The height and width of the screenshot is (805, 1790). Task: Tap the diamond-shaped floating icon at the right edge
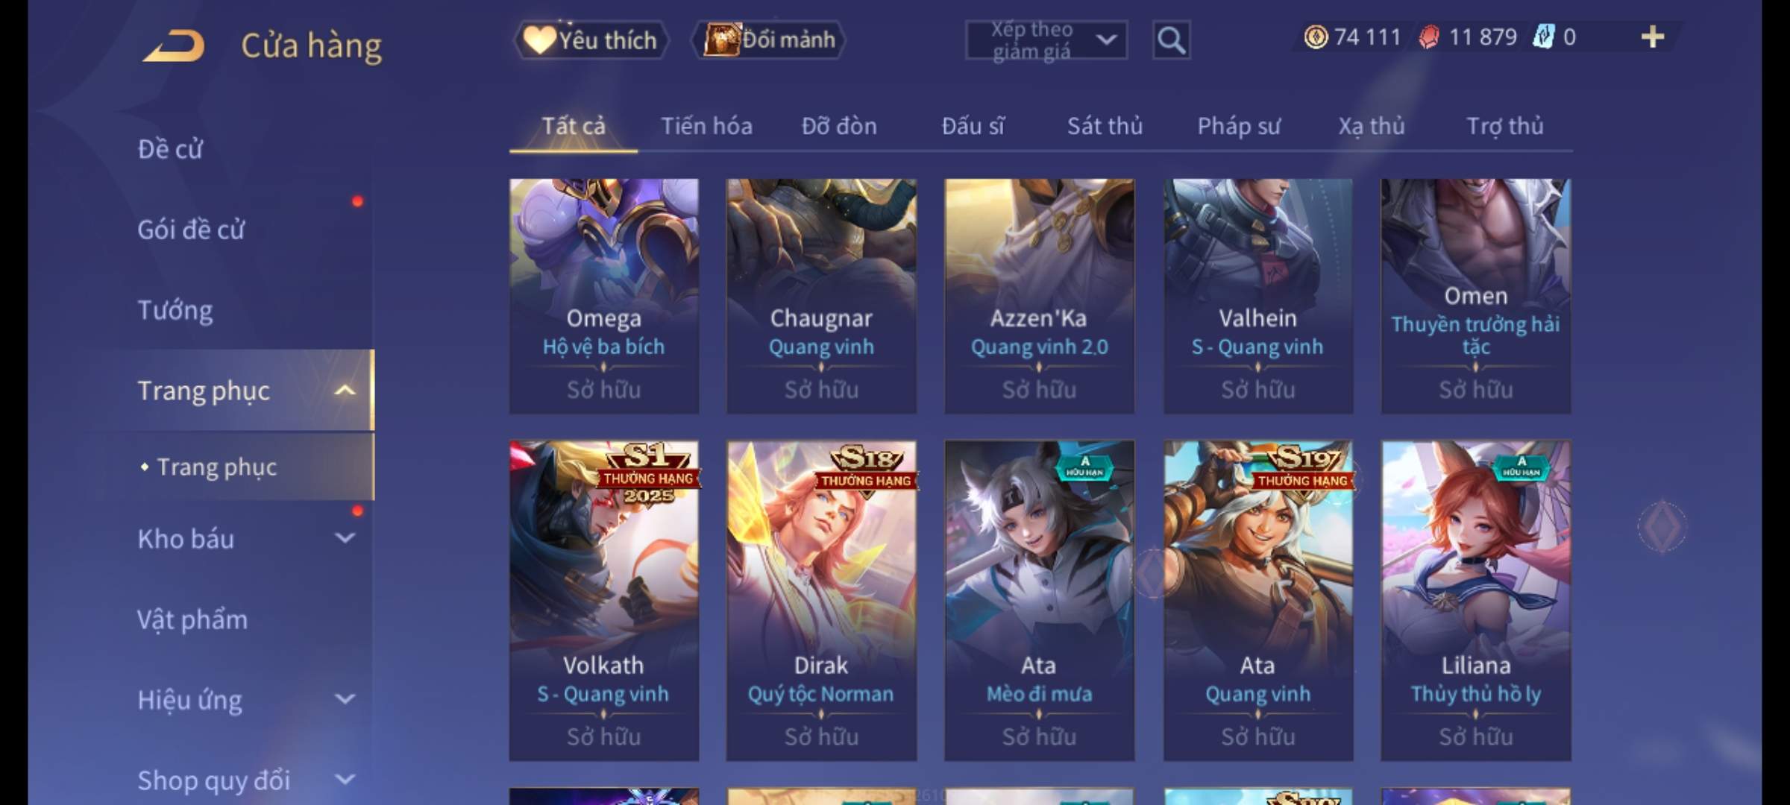(1662, 527)
